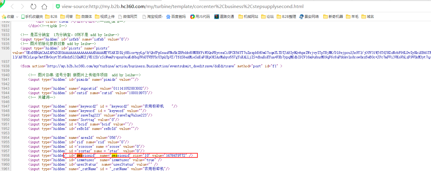Click the isfxb hidden input line

pyautogui.click(x=75, y=39)
